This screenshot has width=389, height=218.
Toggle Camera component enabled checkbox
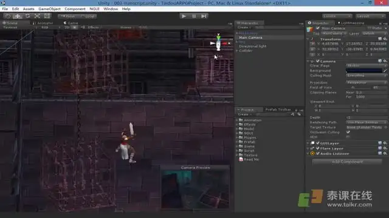317,61
